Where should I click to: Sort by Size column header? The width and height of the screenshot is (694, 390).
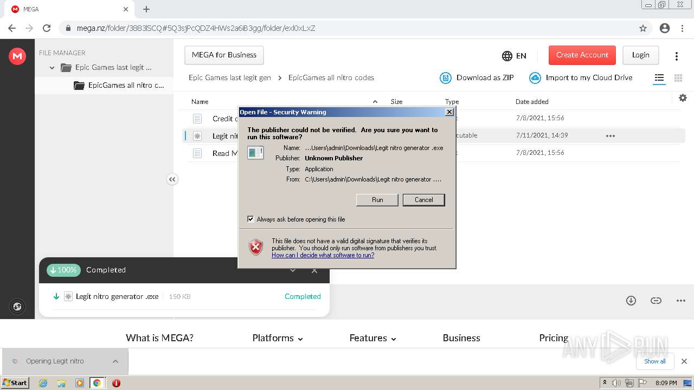[397, 102]
